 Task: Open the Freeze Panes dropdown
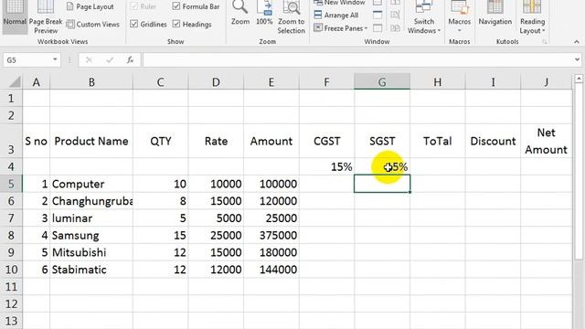pos(341,28)
